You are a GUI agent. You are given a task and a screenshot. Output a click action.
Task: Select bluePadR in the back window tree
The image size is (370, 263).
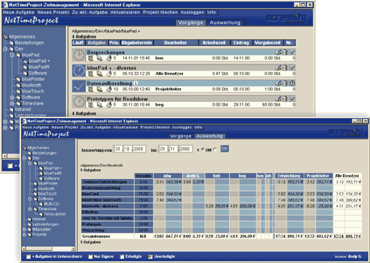pos(39,67)
